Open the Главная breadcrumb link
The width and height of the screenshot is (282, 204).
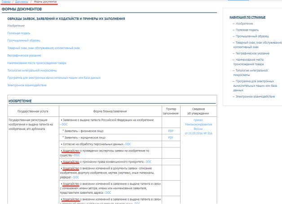[x=6, y=1]
